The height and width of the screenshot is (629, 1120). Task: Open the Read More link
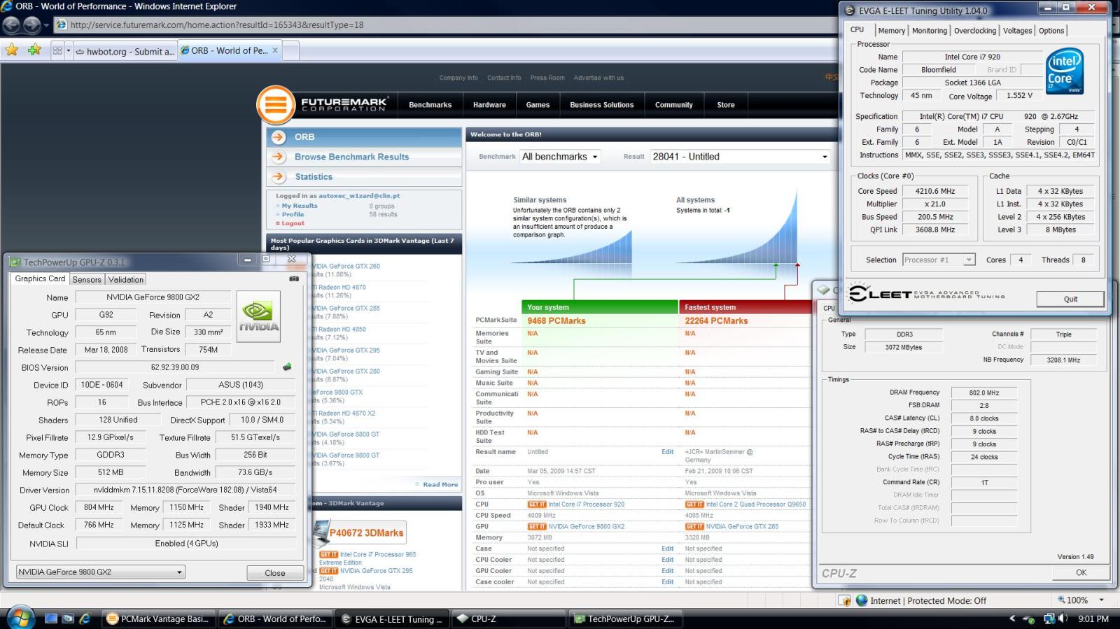(x=440, y=484)
